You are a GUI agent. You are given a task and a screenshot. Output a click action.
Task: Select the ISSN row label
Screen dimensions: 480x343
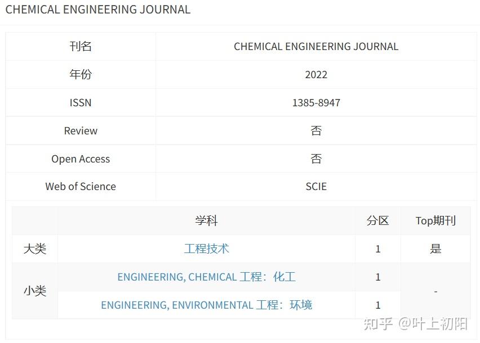pos(81,102)
